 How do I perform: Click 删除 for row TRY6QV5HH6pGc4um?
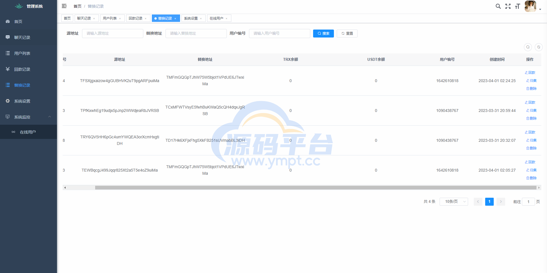(x=531, y=148)
